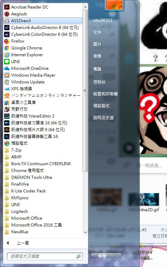Screen dimensions: 167x267
Task: Launch Aegisub from the program list
Action: [7, 14]
